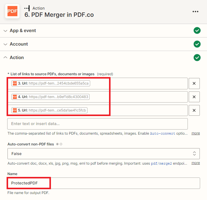This screenshot has width=207, height=200.
Task: Click the 4. Url mapped data pill
Action: (x=50, y=97)
